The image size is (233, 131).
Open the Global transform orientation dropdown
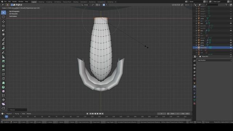[86, 5]
